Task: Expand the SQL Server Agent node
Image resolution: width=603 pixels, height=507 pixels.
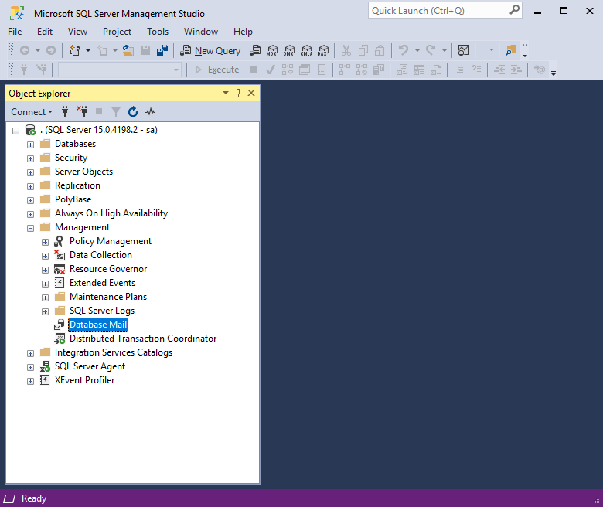Action: (30, 367)
